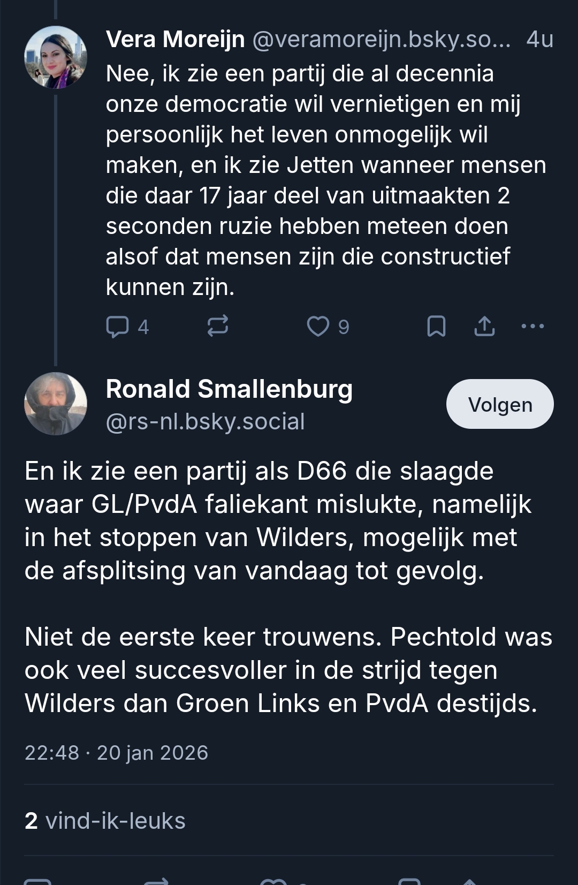Tap like count 9 on Vera's post
The width and height of the screenshot is (578, 885).
pyautogui.click(x=344, y=327)
